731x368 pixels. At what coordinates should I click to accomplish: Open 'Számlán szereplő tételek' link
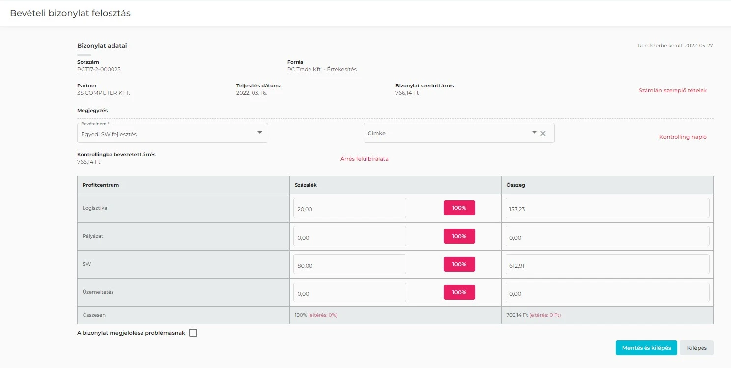(x=672, y=90)
